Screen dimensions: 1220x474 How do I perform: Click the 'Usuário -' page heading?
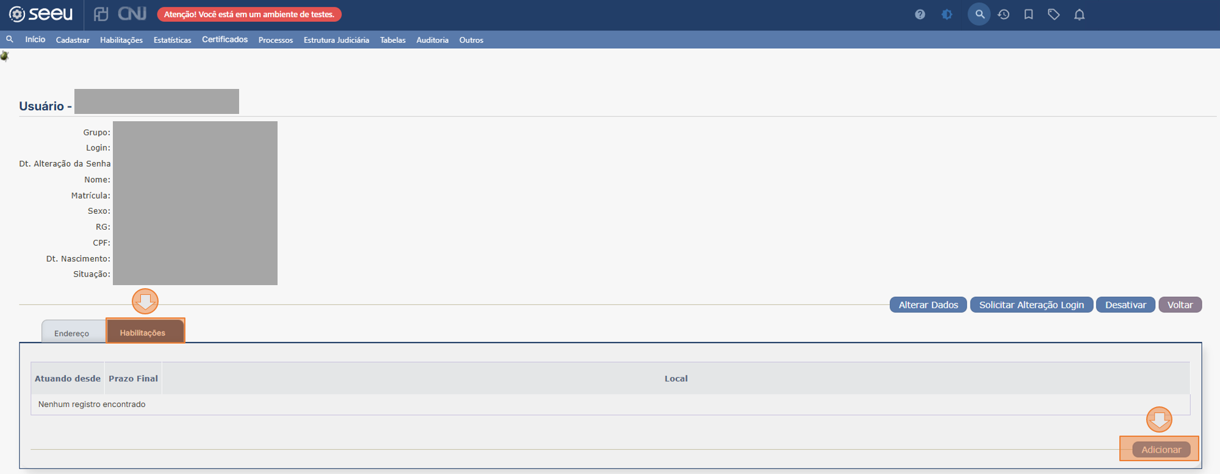(45, 106)
